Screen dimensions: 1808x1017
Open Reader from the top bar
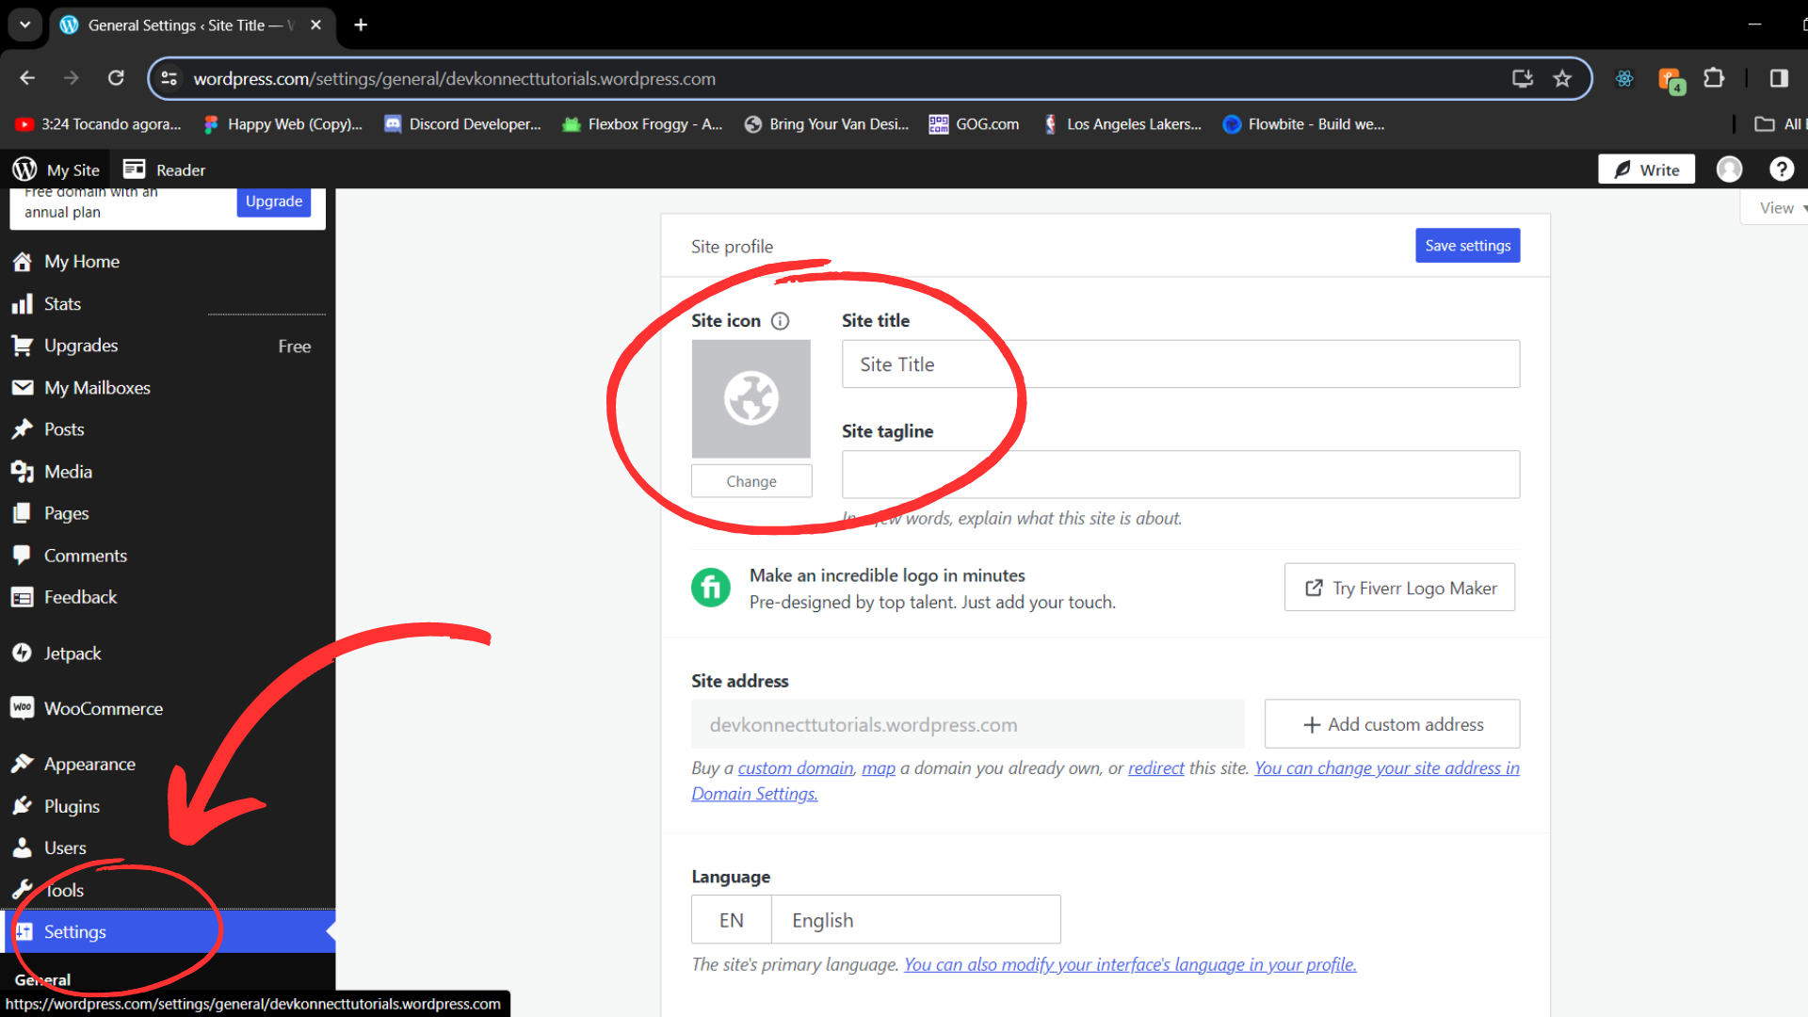point(164,169)
